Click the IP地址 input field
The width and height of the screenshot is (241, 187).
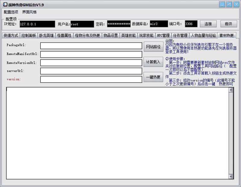(x=37, y=24)
